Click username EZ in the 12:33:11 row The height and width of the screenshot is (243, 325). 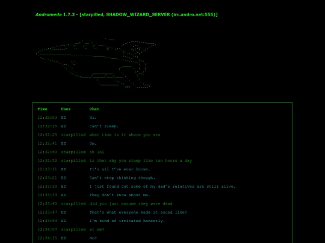click(63, 169)
